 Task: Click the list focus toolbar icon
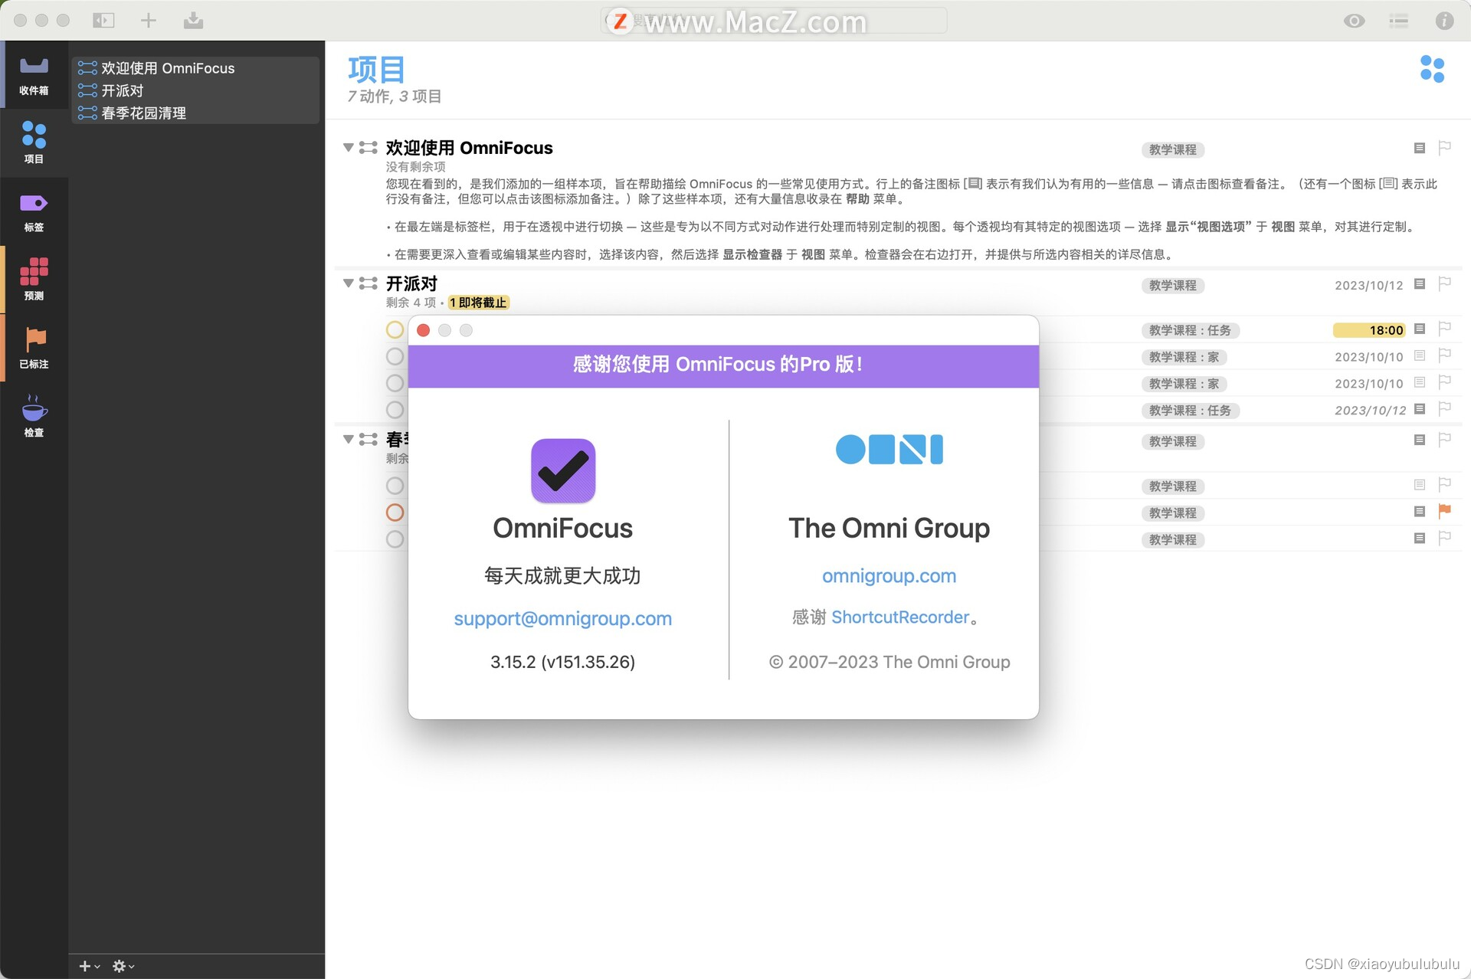1398,21
